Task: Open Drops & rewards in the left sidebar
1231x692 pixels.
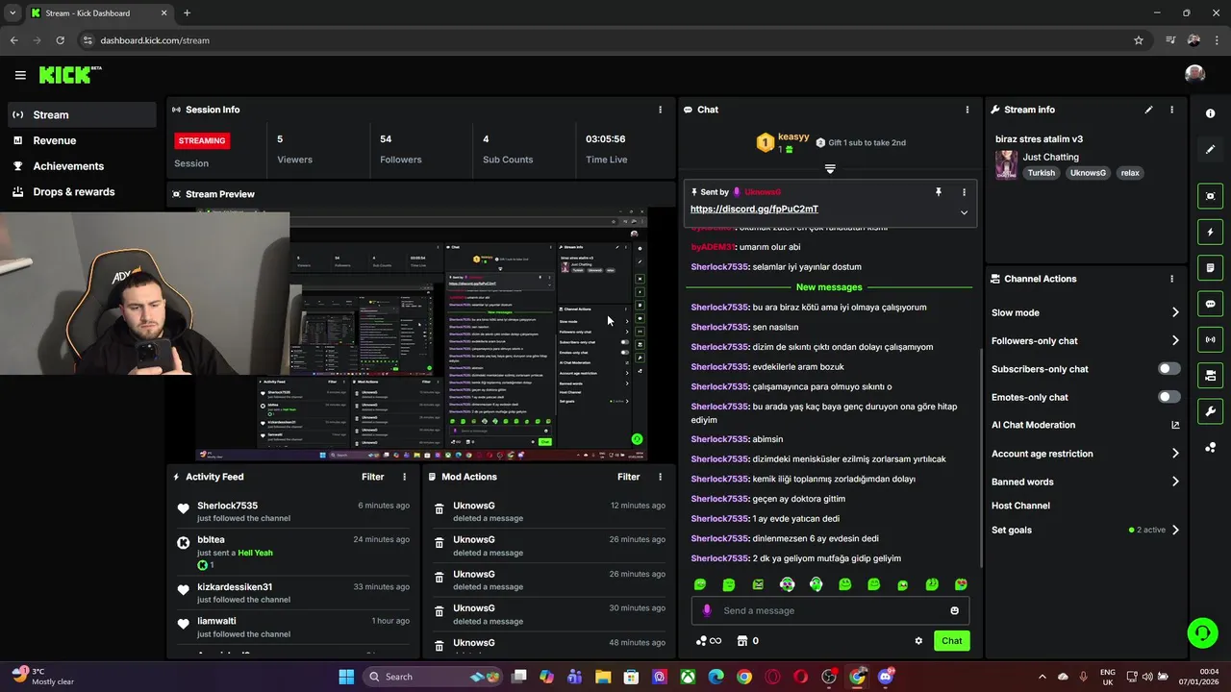Action: click(x=82, y=192)
